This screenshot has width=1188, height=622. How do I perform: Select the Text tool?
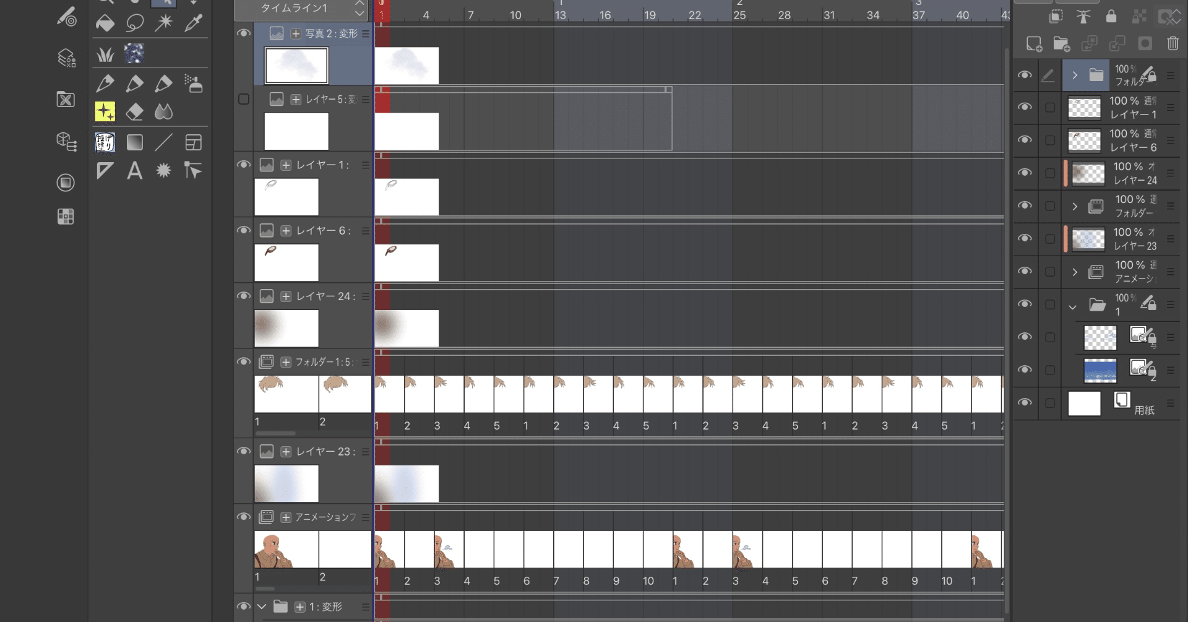134,170
